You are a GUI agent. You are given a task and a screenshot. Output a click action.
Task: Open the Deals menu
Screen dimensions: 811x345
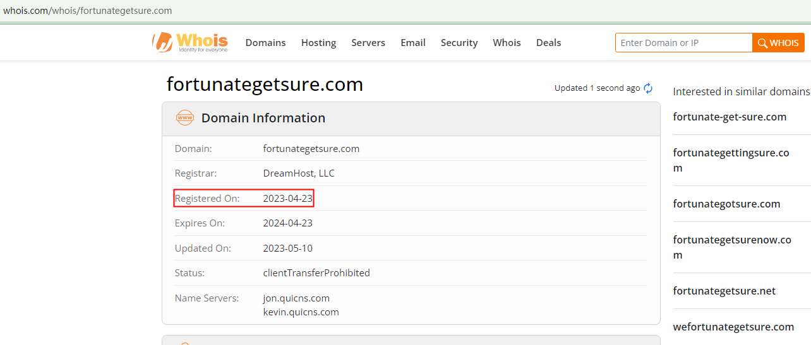coord(548,43)
